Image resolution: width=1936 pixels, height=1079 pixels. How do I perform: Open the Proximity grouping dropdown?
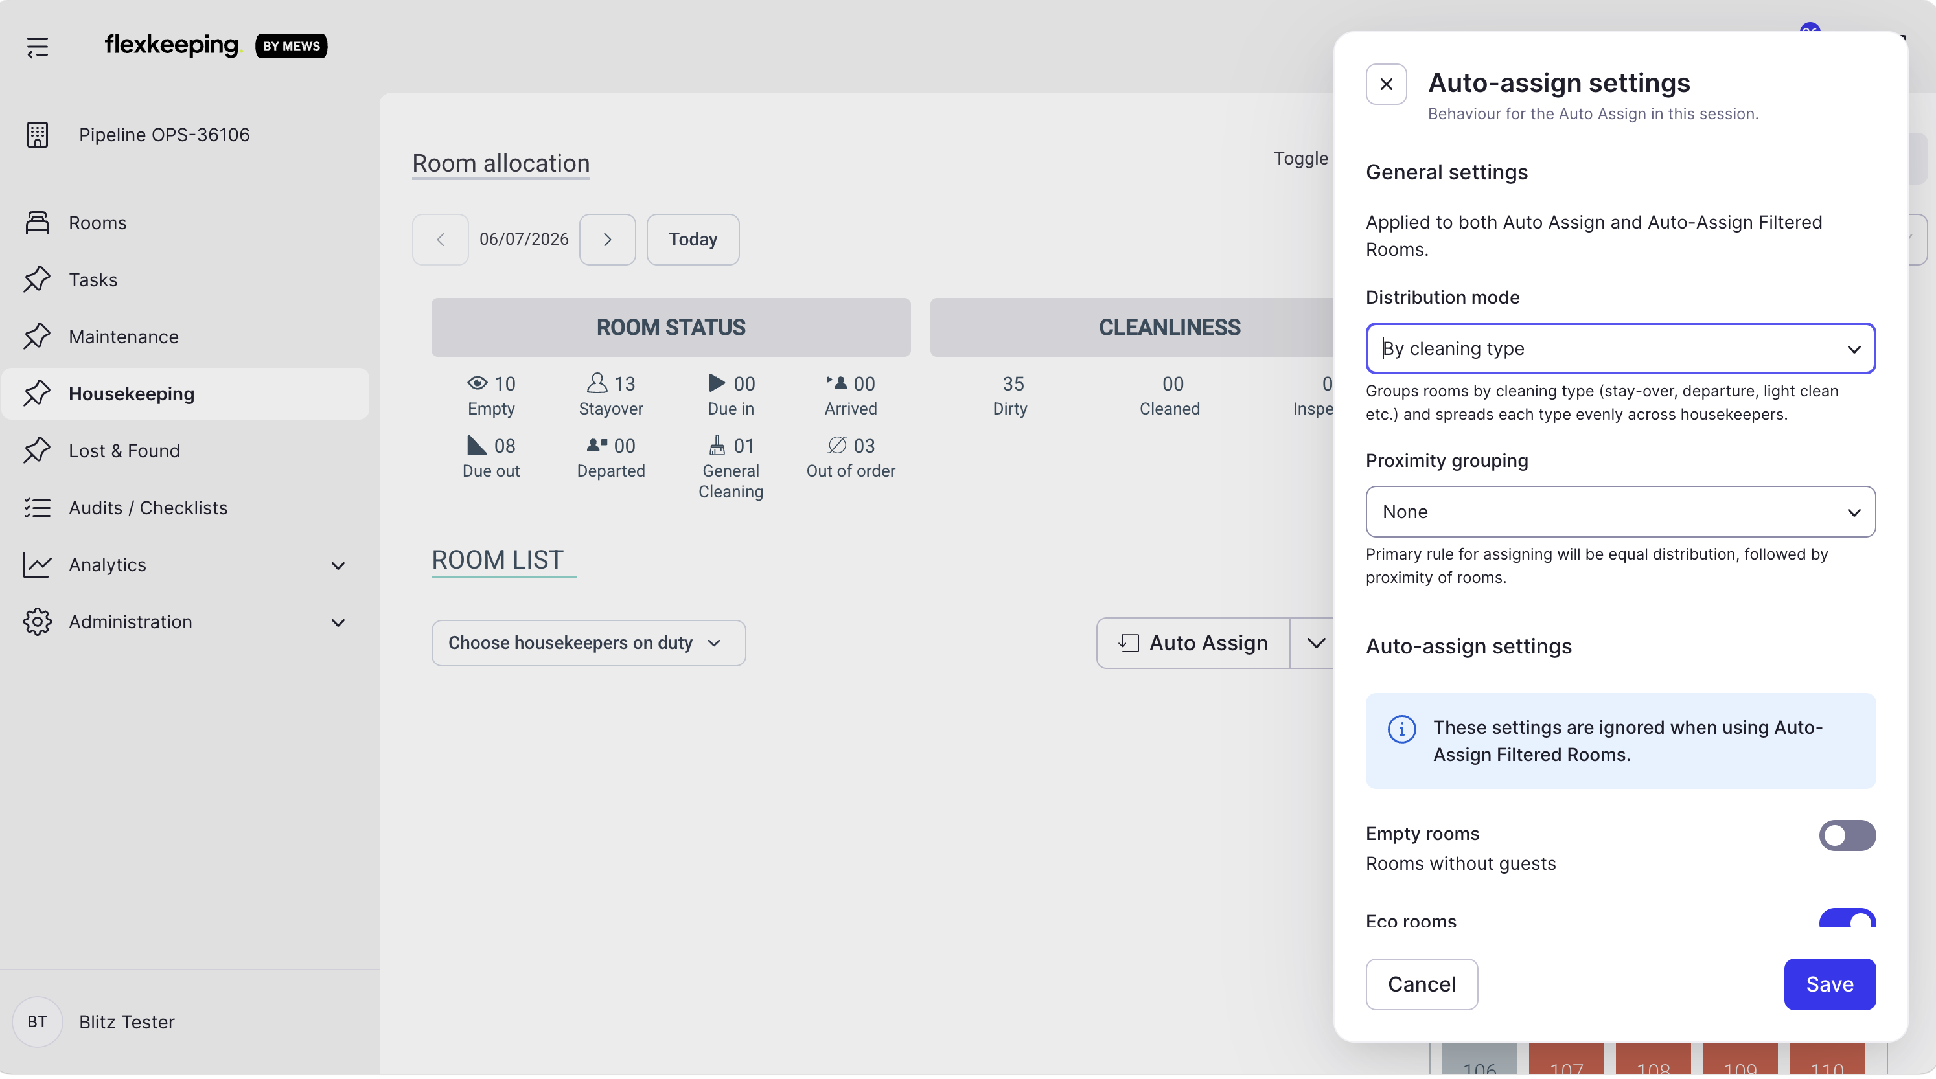click(1620, 512)
